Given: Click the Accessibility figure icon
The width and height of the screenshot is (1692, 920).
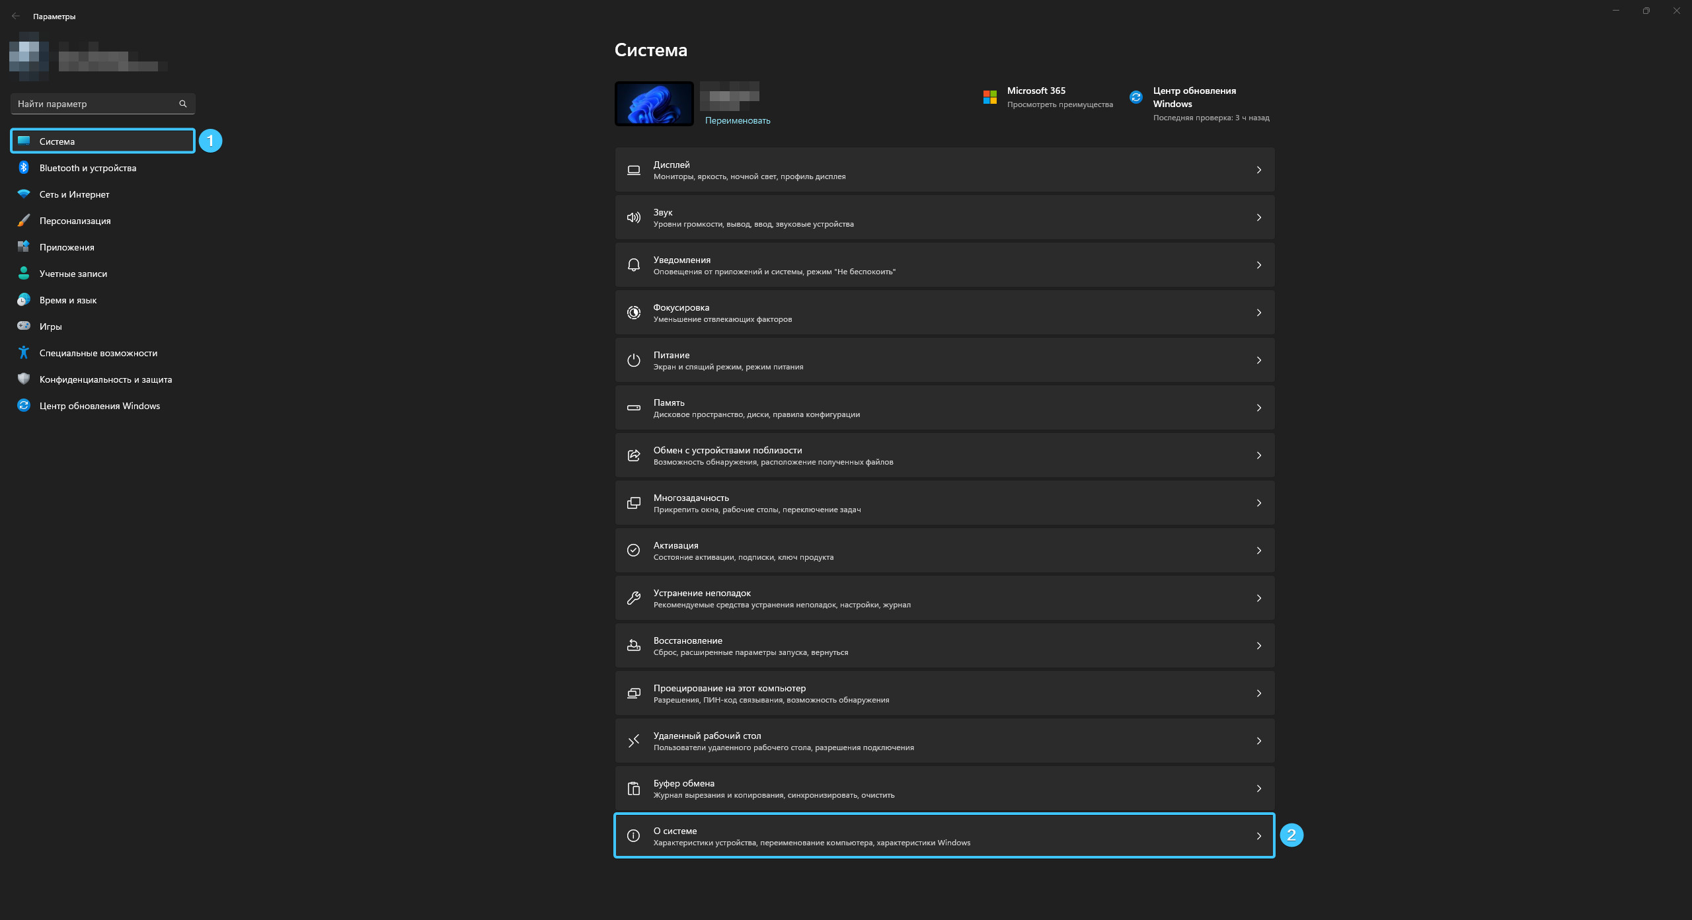Looking at the screenshot, I should [x=24, y=352].
